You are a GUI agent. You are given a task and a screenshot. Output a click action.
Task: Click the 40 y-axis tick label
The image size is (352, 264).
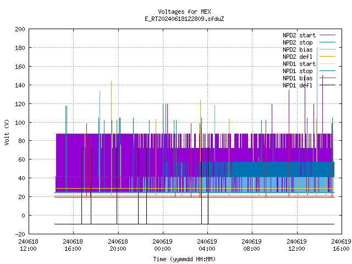[21, 178]
